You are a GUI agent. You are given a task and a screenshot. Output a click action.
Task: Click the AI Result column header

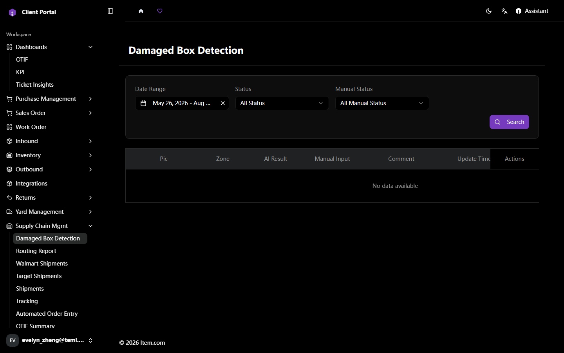(x=275, y=159)
